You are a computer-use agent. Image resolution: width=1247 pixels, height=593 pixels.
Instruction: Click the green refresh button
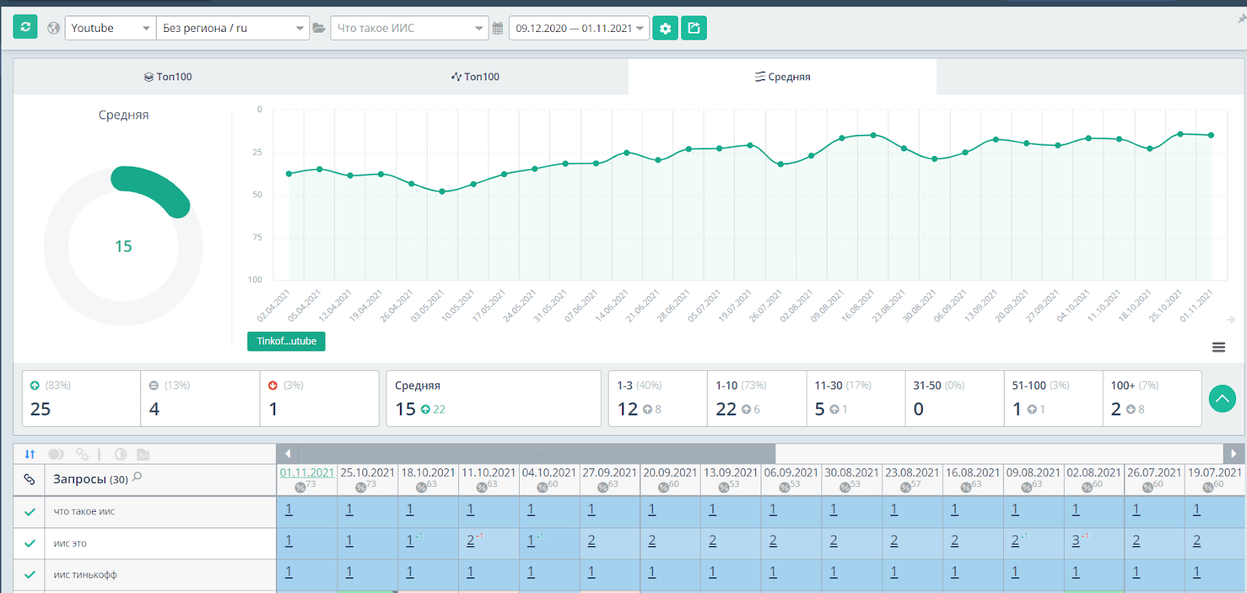pos(25,27)
